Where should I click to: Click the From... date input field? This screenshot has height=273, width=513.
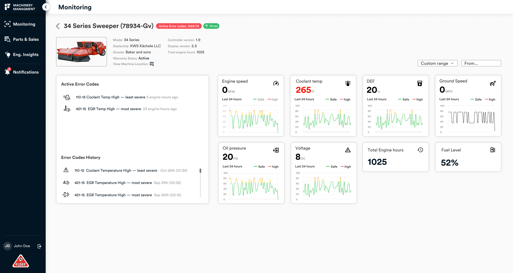point(481,63)
